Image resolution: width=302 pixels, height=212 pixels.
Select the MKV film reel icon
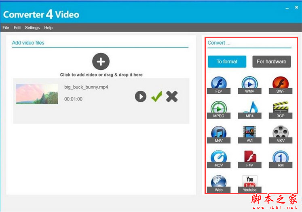(281, 135)
